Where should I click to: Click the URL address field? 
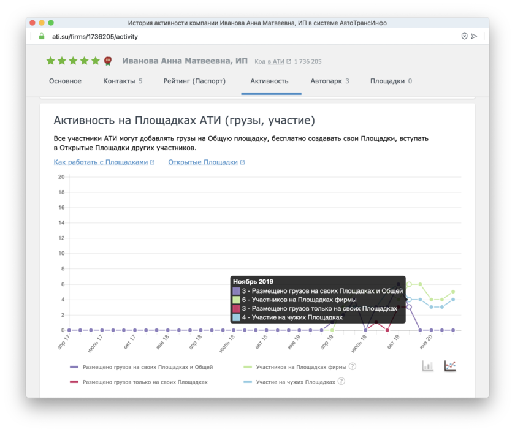point(245,36)
